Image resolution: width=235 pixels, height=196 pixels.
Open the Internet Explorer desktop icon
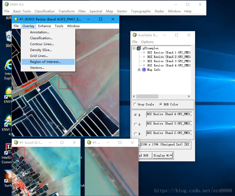coord(8,65)
